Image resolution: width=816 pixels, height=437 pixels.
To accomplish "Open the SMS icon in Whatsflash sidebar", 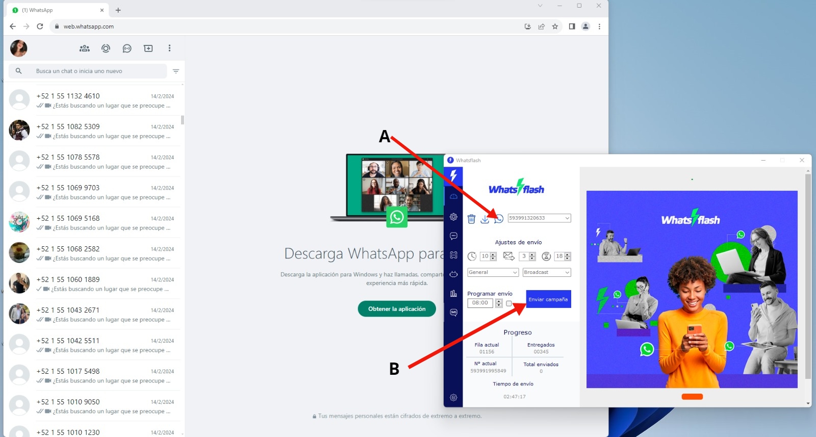I will (x=453, y=313).
